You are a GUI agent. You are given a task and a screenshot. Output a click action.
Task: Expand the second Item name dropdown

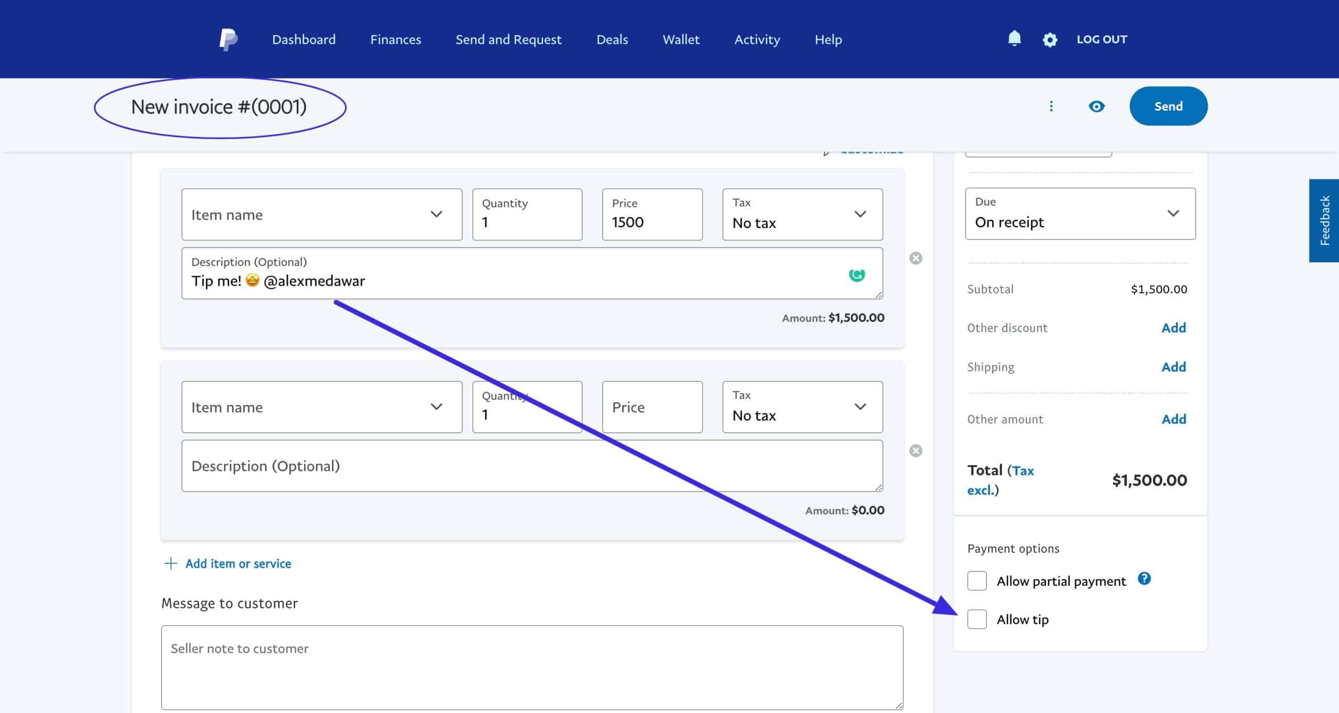[322, 407]
